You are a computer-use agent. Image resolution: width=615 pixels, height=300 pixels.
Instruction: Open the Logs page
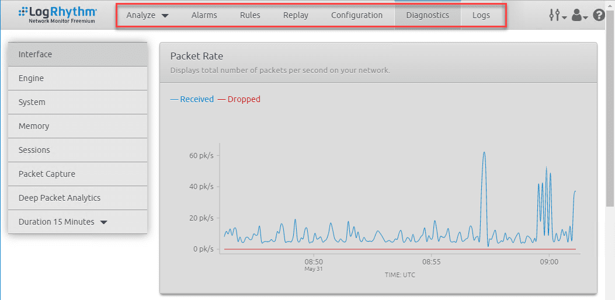coord(481,15)
